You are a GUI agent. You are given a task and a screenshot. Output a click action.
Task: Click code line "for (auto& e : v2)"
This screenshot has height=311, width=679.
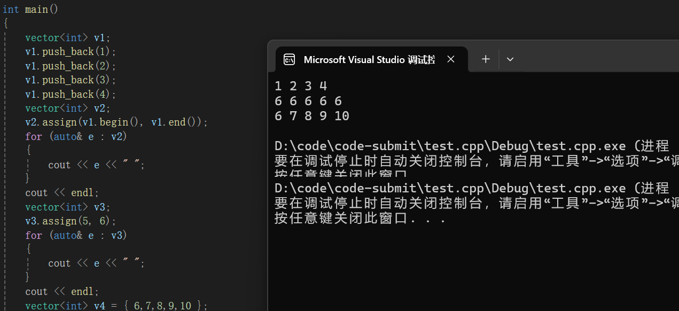[x=76, y=137]
